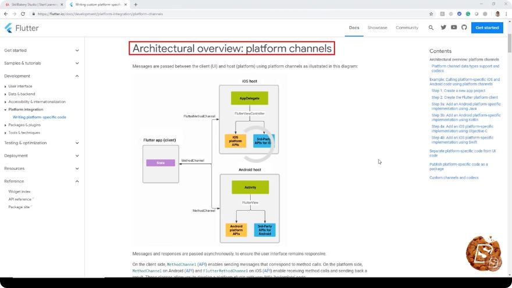512x288 pixels.
Task: Click the browser address bar URL
Action: [100, 14]
